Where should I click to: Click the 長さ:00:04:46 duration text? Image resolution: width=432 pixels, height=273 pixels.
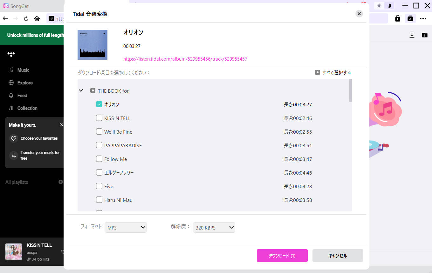[298, 173]
